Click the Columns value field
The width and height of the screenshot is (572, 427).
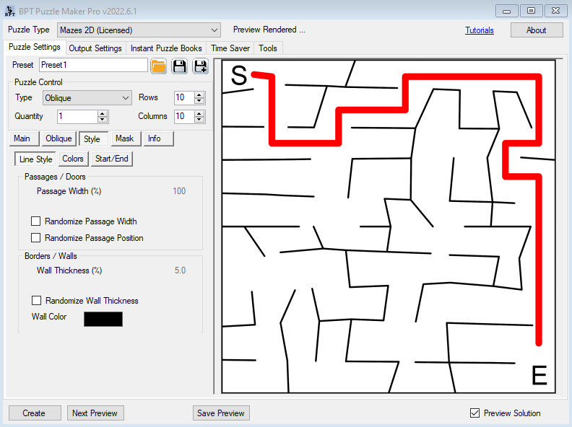pos(184,117)
